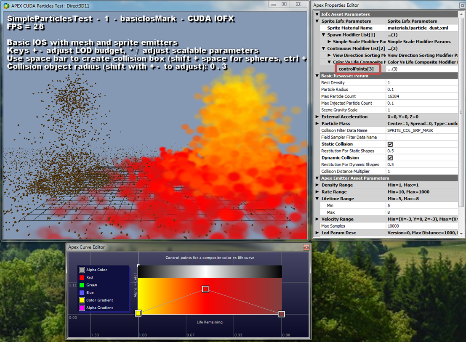
Task: Toggle the Blue channel legend swatch
Action: tap(82, 293)
